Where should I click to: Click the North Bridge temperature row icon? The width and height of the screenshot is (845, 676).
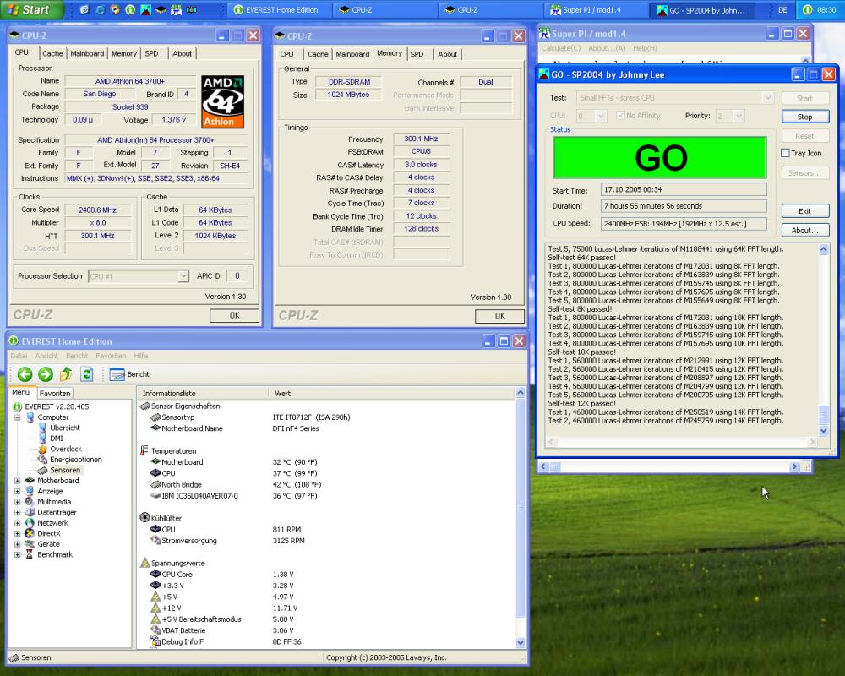[155, 485]
